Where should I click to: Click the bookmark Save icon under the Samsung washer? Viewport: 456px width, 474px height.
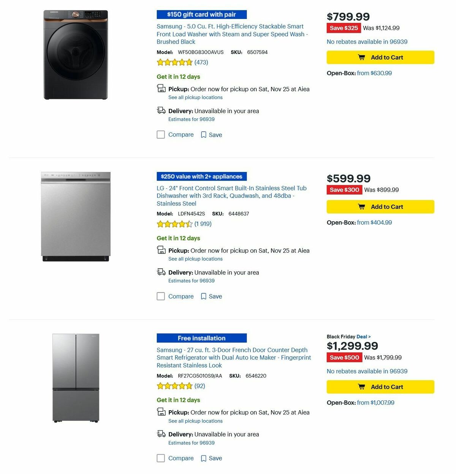point(204,135)
